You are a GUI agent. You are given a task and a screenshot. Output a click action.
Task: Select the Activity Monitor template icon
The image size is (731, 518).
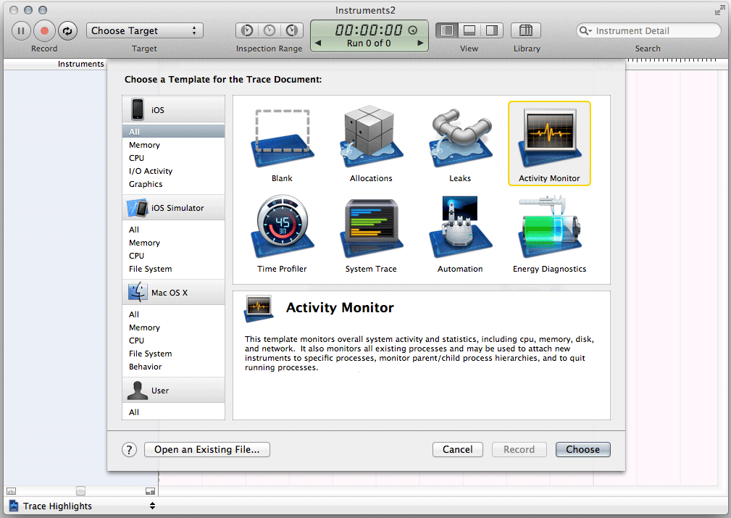coord(549,138)
